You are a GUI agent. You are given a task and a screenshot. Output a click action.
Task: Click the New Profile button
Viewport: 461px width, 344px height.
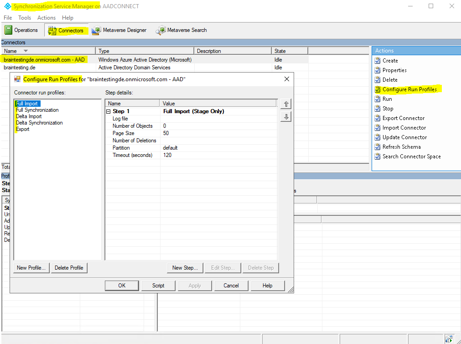coord(31,268)
